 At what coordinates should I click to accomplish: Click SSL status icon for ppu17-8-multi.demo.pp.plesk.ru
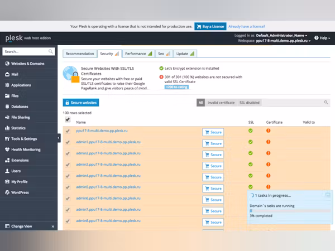tap(250, 131)
